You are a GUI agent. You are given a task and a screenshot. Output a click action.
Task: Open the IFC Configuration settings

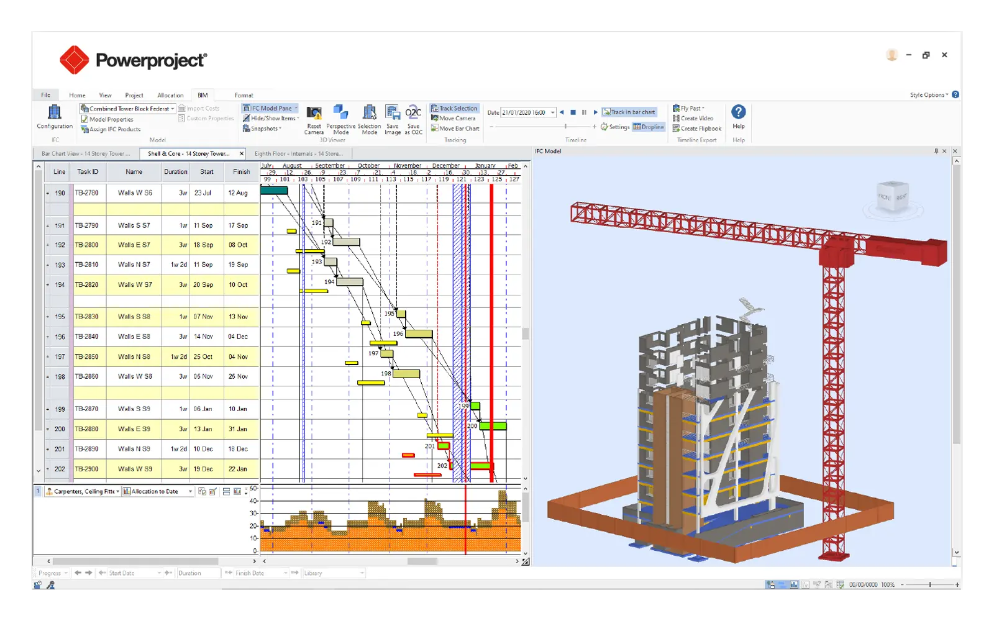point(54,118)
